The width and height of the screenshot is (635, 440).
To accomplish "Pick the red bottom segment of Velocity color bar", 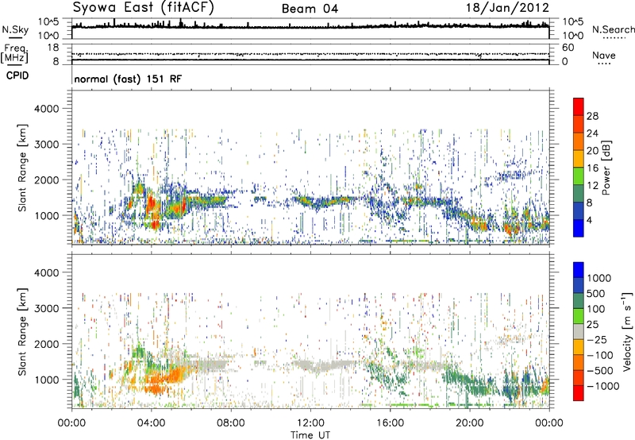I will click(x=579, y=393).
